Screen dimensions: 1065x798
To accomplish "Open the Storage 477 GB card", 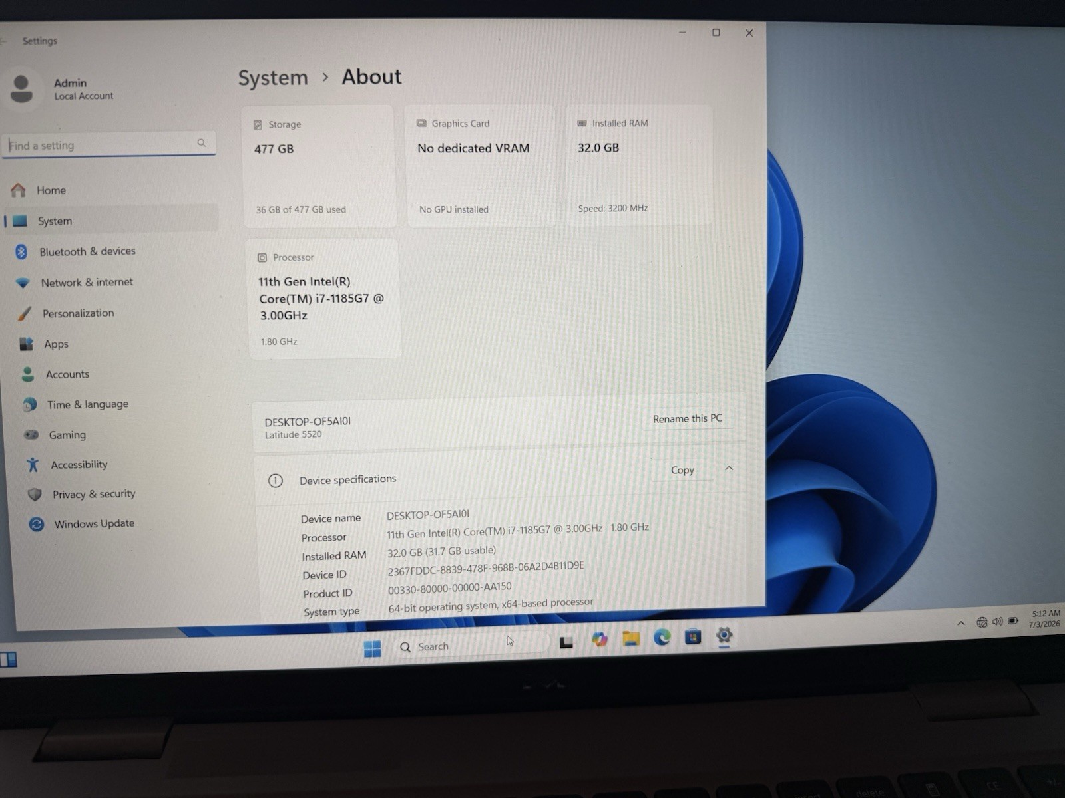I will click(x=319, y=166).
